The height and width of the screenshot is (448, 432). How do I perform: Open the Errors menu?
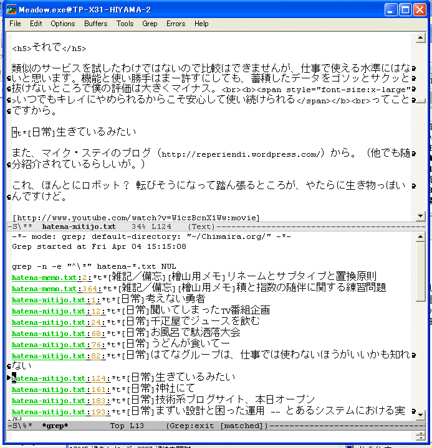tap(175, 24)
